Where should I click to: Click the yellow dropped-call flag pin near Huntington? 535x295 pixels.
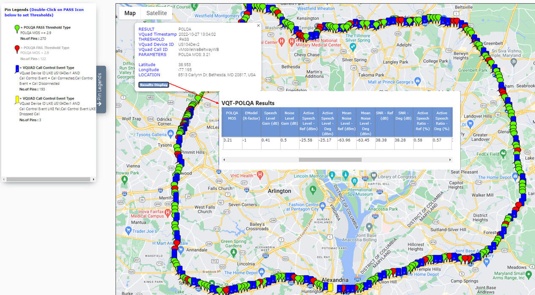[330, 287]
